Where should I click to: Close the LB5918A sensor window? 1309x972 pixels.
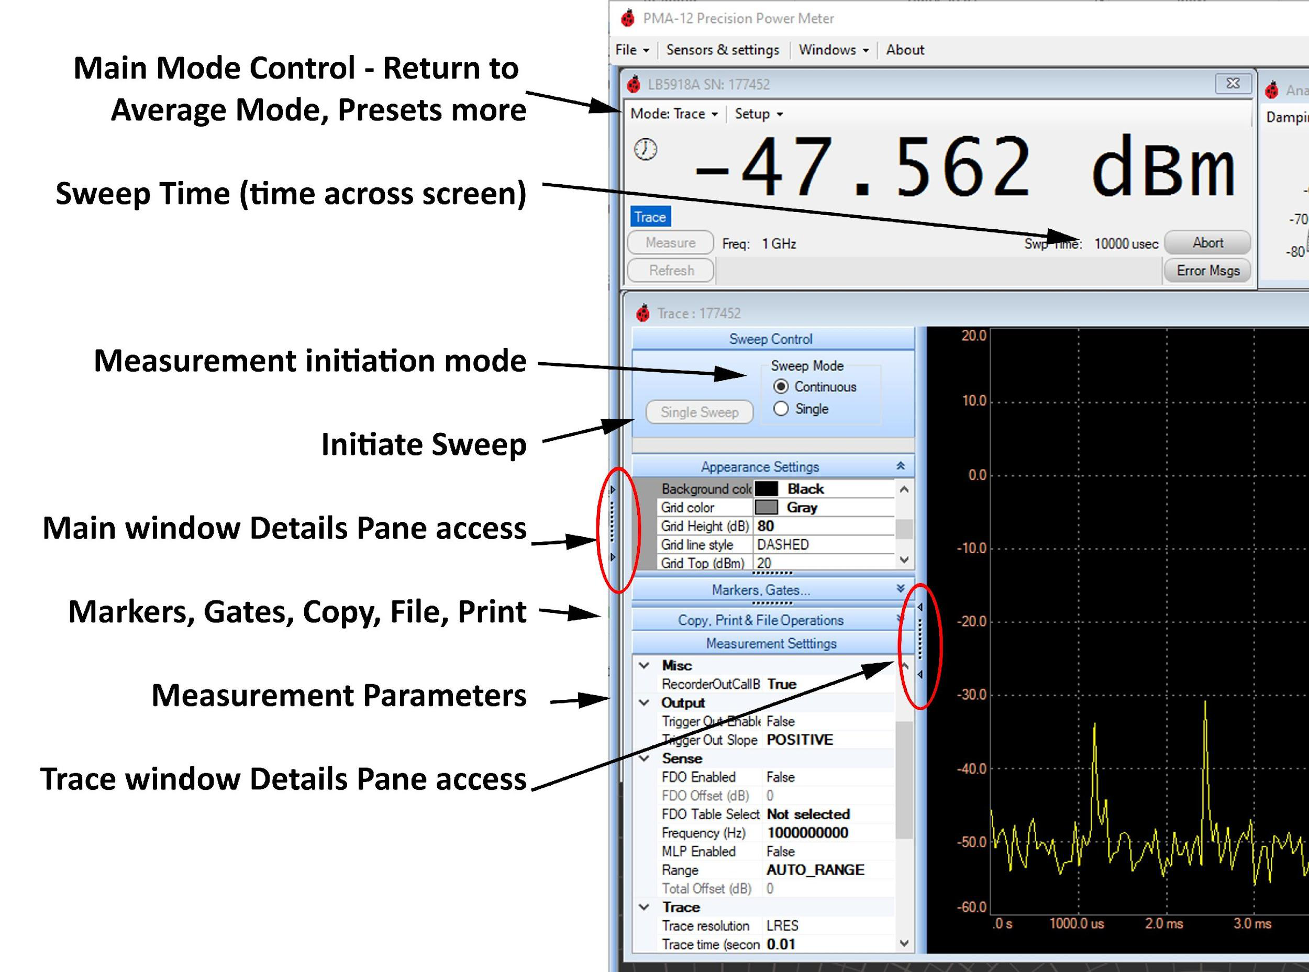[x=1233, y=84]
